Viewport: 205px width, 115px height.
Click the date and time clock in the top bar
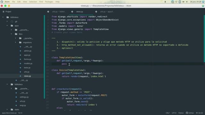[x=196, y=2]
